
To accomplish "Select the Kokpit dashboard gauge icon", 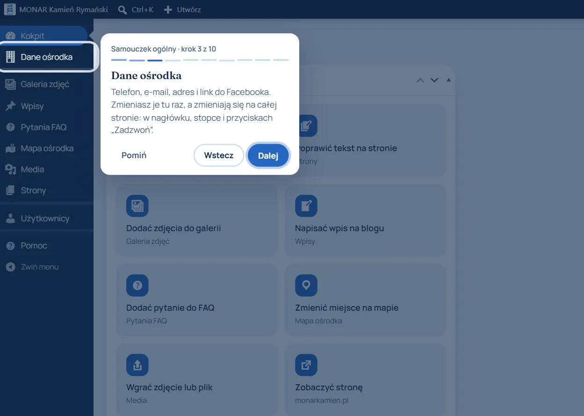I will point(10,36).
